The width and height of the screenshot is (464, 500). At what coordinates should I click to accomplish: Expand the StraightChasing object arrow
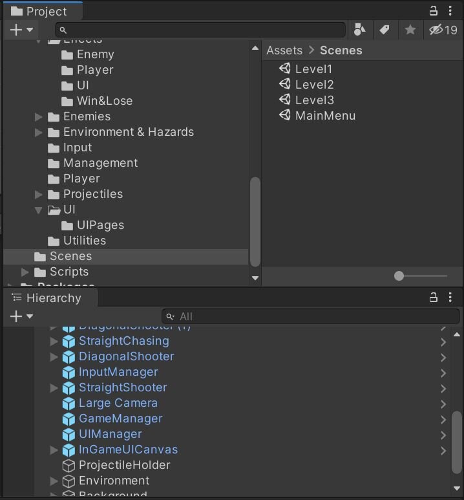pyautogui.click(x=54, y=342)
